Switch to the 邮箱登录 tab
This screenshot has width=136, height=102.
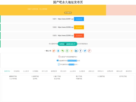[x=54, y=71]
